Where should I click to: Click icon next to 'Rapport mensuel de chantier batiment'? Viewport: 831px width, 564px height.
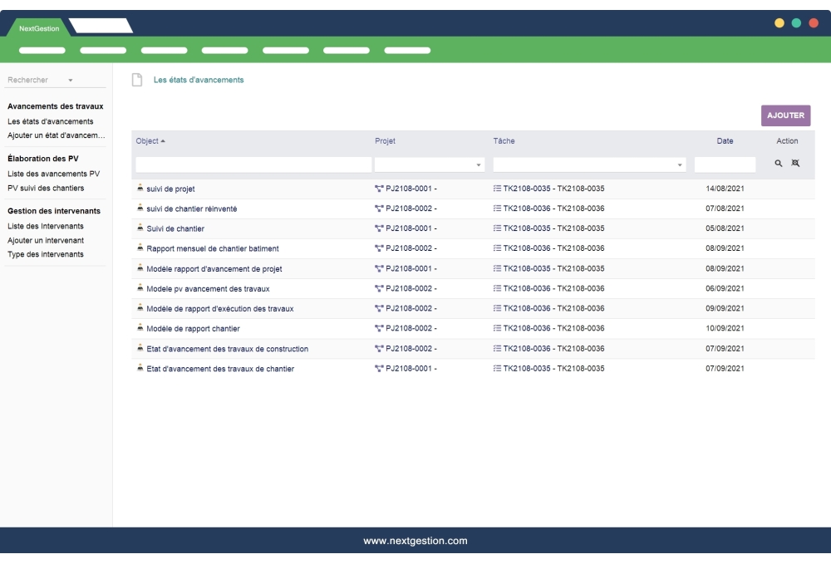(140, 248)
